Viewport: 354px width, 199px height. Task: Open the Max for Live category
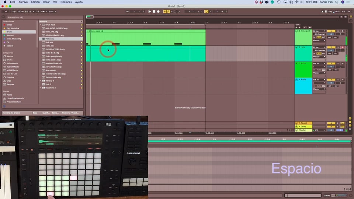tap(12, 74)
